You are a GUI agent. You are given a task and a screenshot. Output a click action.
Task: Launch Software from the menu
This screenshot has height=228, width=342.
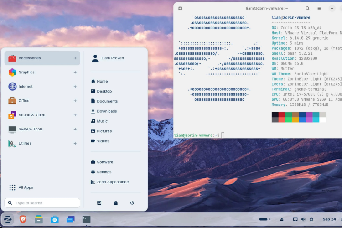102,162
